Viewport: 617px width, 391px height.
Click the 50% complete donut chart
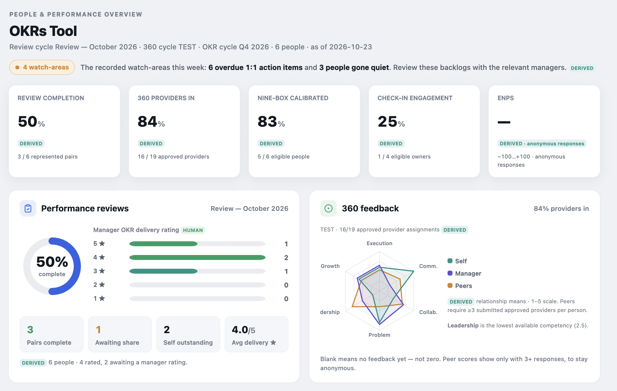pos(52,266)
